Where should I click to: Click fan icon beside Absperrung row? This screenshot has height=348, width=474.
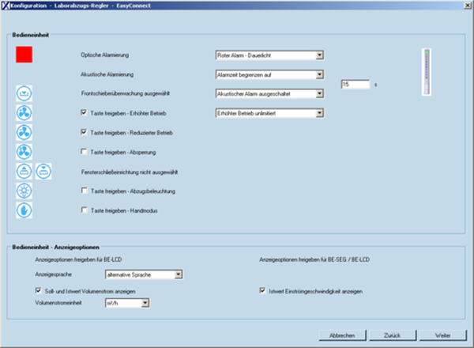(24, 151)
